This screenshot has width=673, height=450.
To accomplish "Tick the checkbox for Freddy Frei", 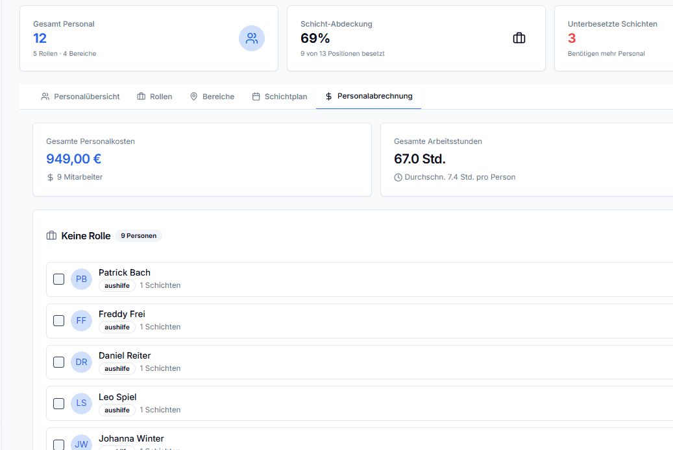I will 59,320.
